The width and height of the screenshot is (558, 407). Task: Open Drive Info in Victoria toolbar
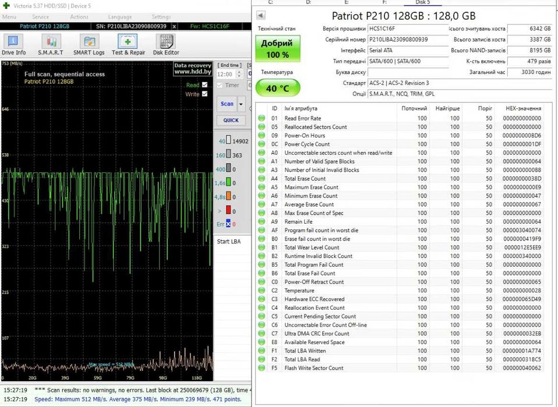pyautogui.click(x=13, y=44)
